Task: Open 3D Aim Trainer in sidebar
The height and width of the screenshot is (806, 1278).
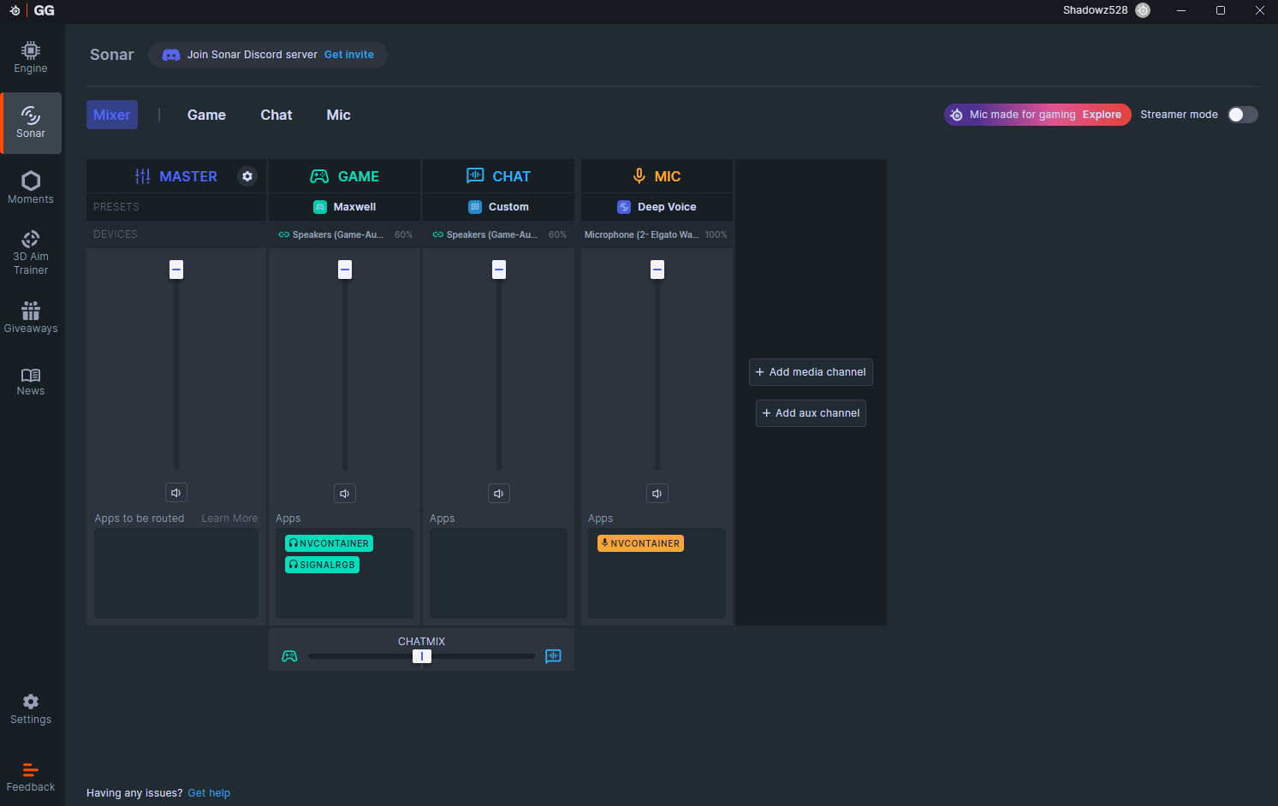Action: click(31, 252)
